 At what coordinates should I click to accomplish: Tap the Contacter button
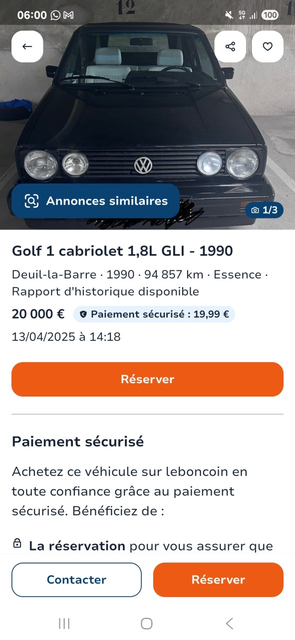point(76,579)
